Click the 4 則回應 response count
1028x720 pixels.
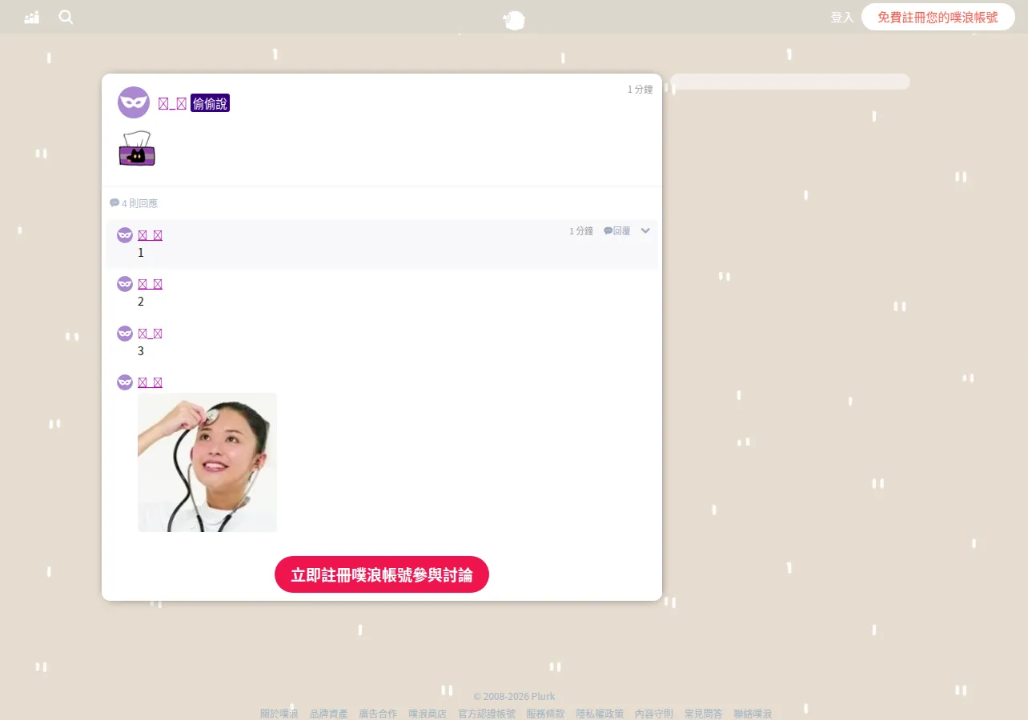pyautogui.click(x=140, y=203)
